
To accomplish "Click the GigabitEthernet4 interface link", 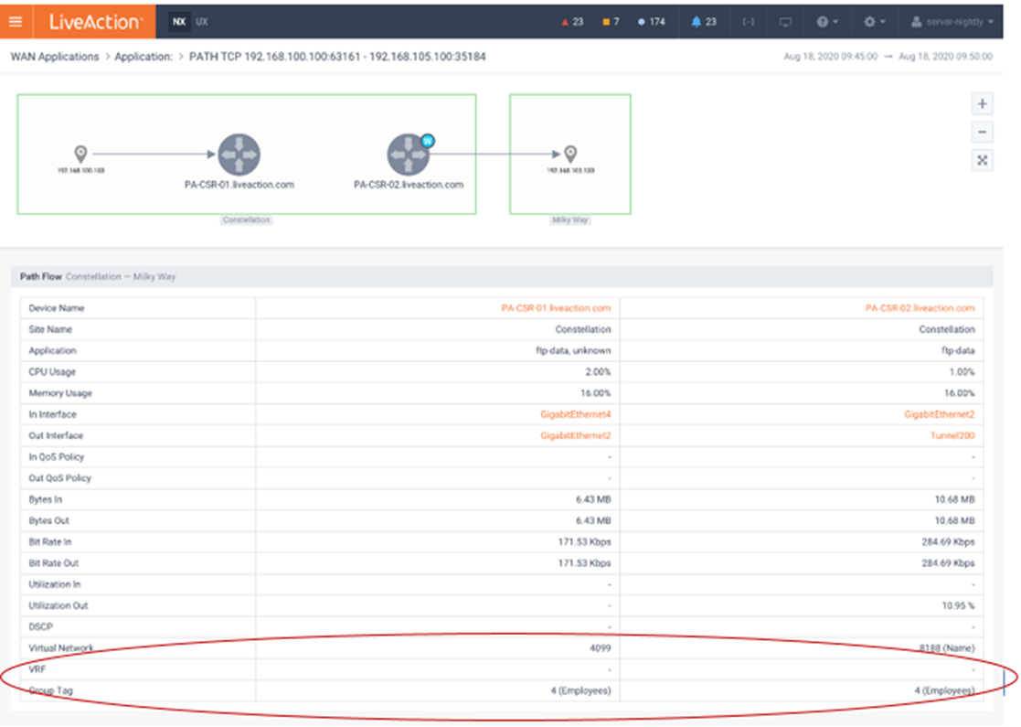I will click(576, 414).
